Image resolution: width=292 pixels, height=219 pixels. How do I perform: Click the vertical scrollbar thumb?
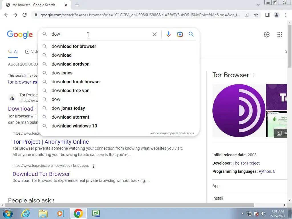click(290, 46)
